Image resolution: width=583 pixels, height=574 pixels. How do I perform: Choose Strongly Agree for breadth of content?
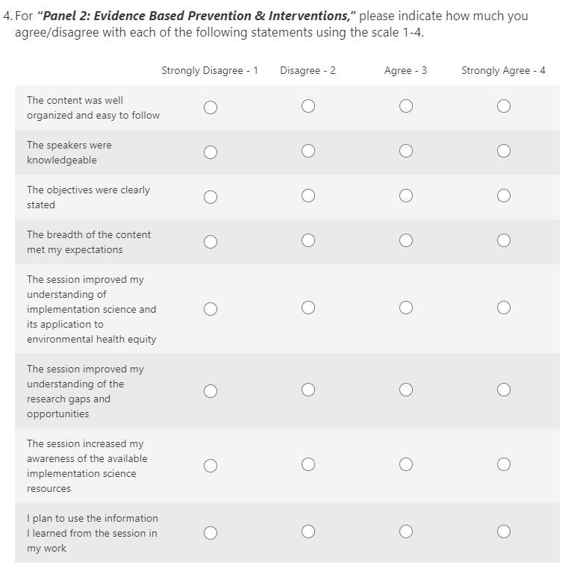[x=504, y=241]
